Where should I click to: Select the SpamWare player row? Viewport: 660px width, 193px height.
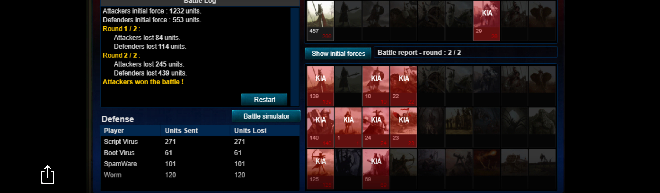[x=200, y=164]
